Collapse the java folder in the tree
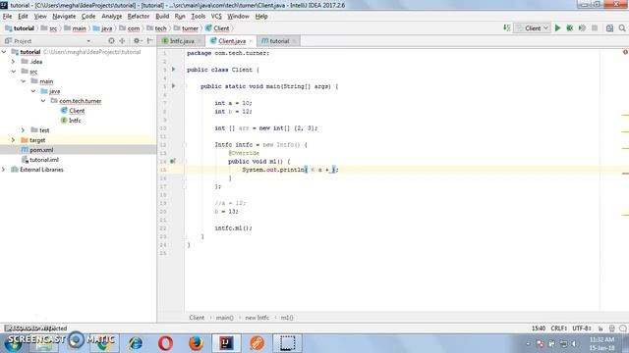This screenshot has height=353, width=629. tap(33, 91)
